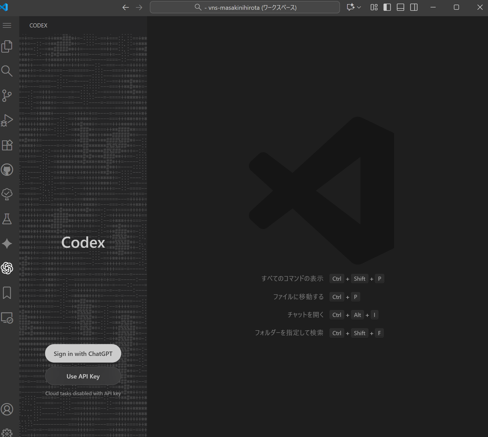Open the Source Control view
488x437 pixels.
click(x=7, y=96)
